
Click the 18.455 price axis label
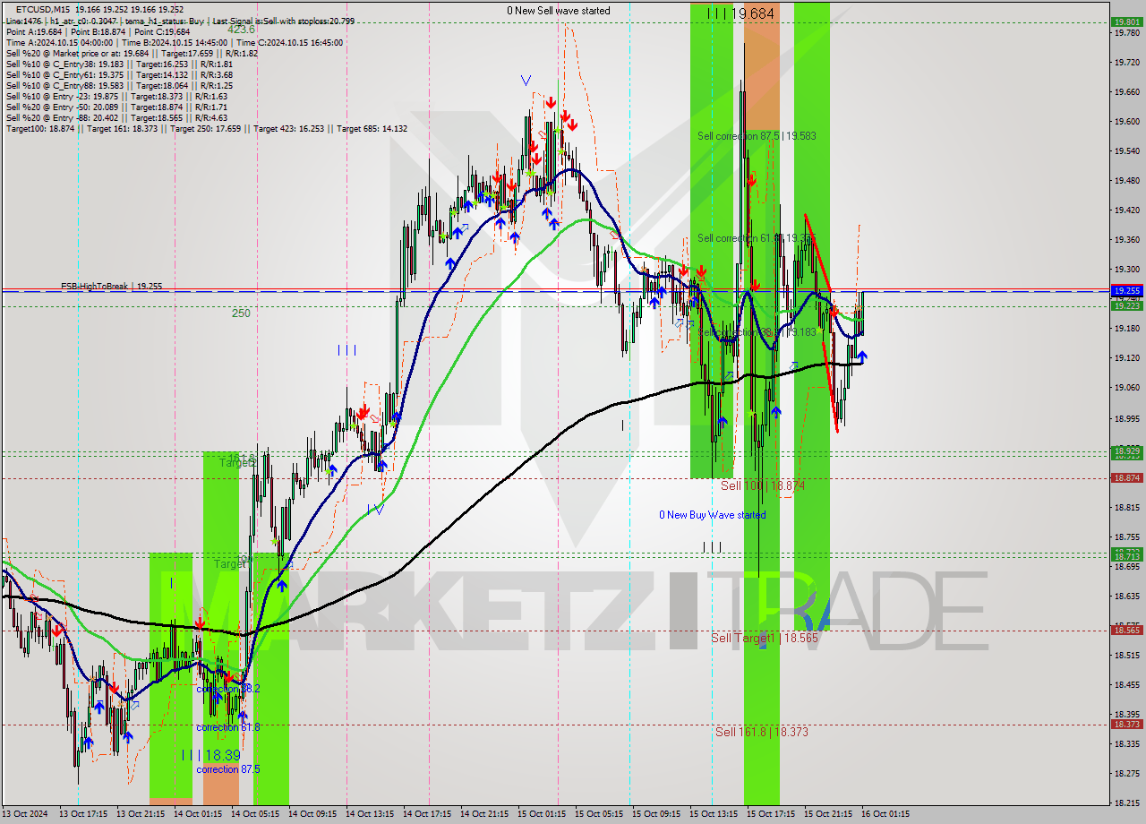click(x=1125, y=685)
